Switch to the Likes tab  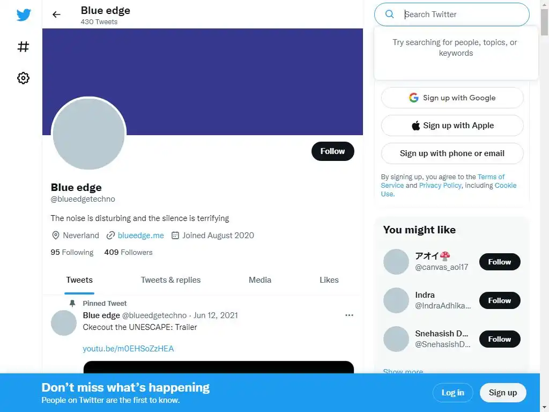click(329, 280)
